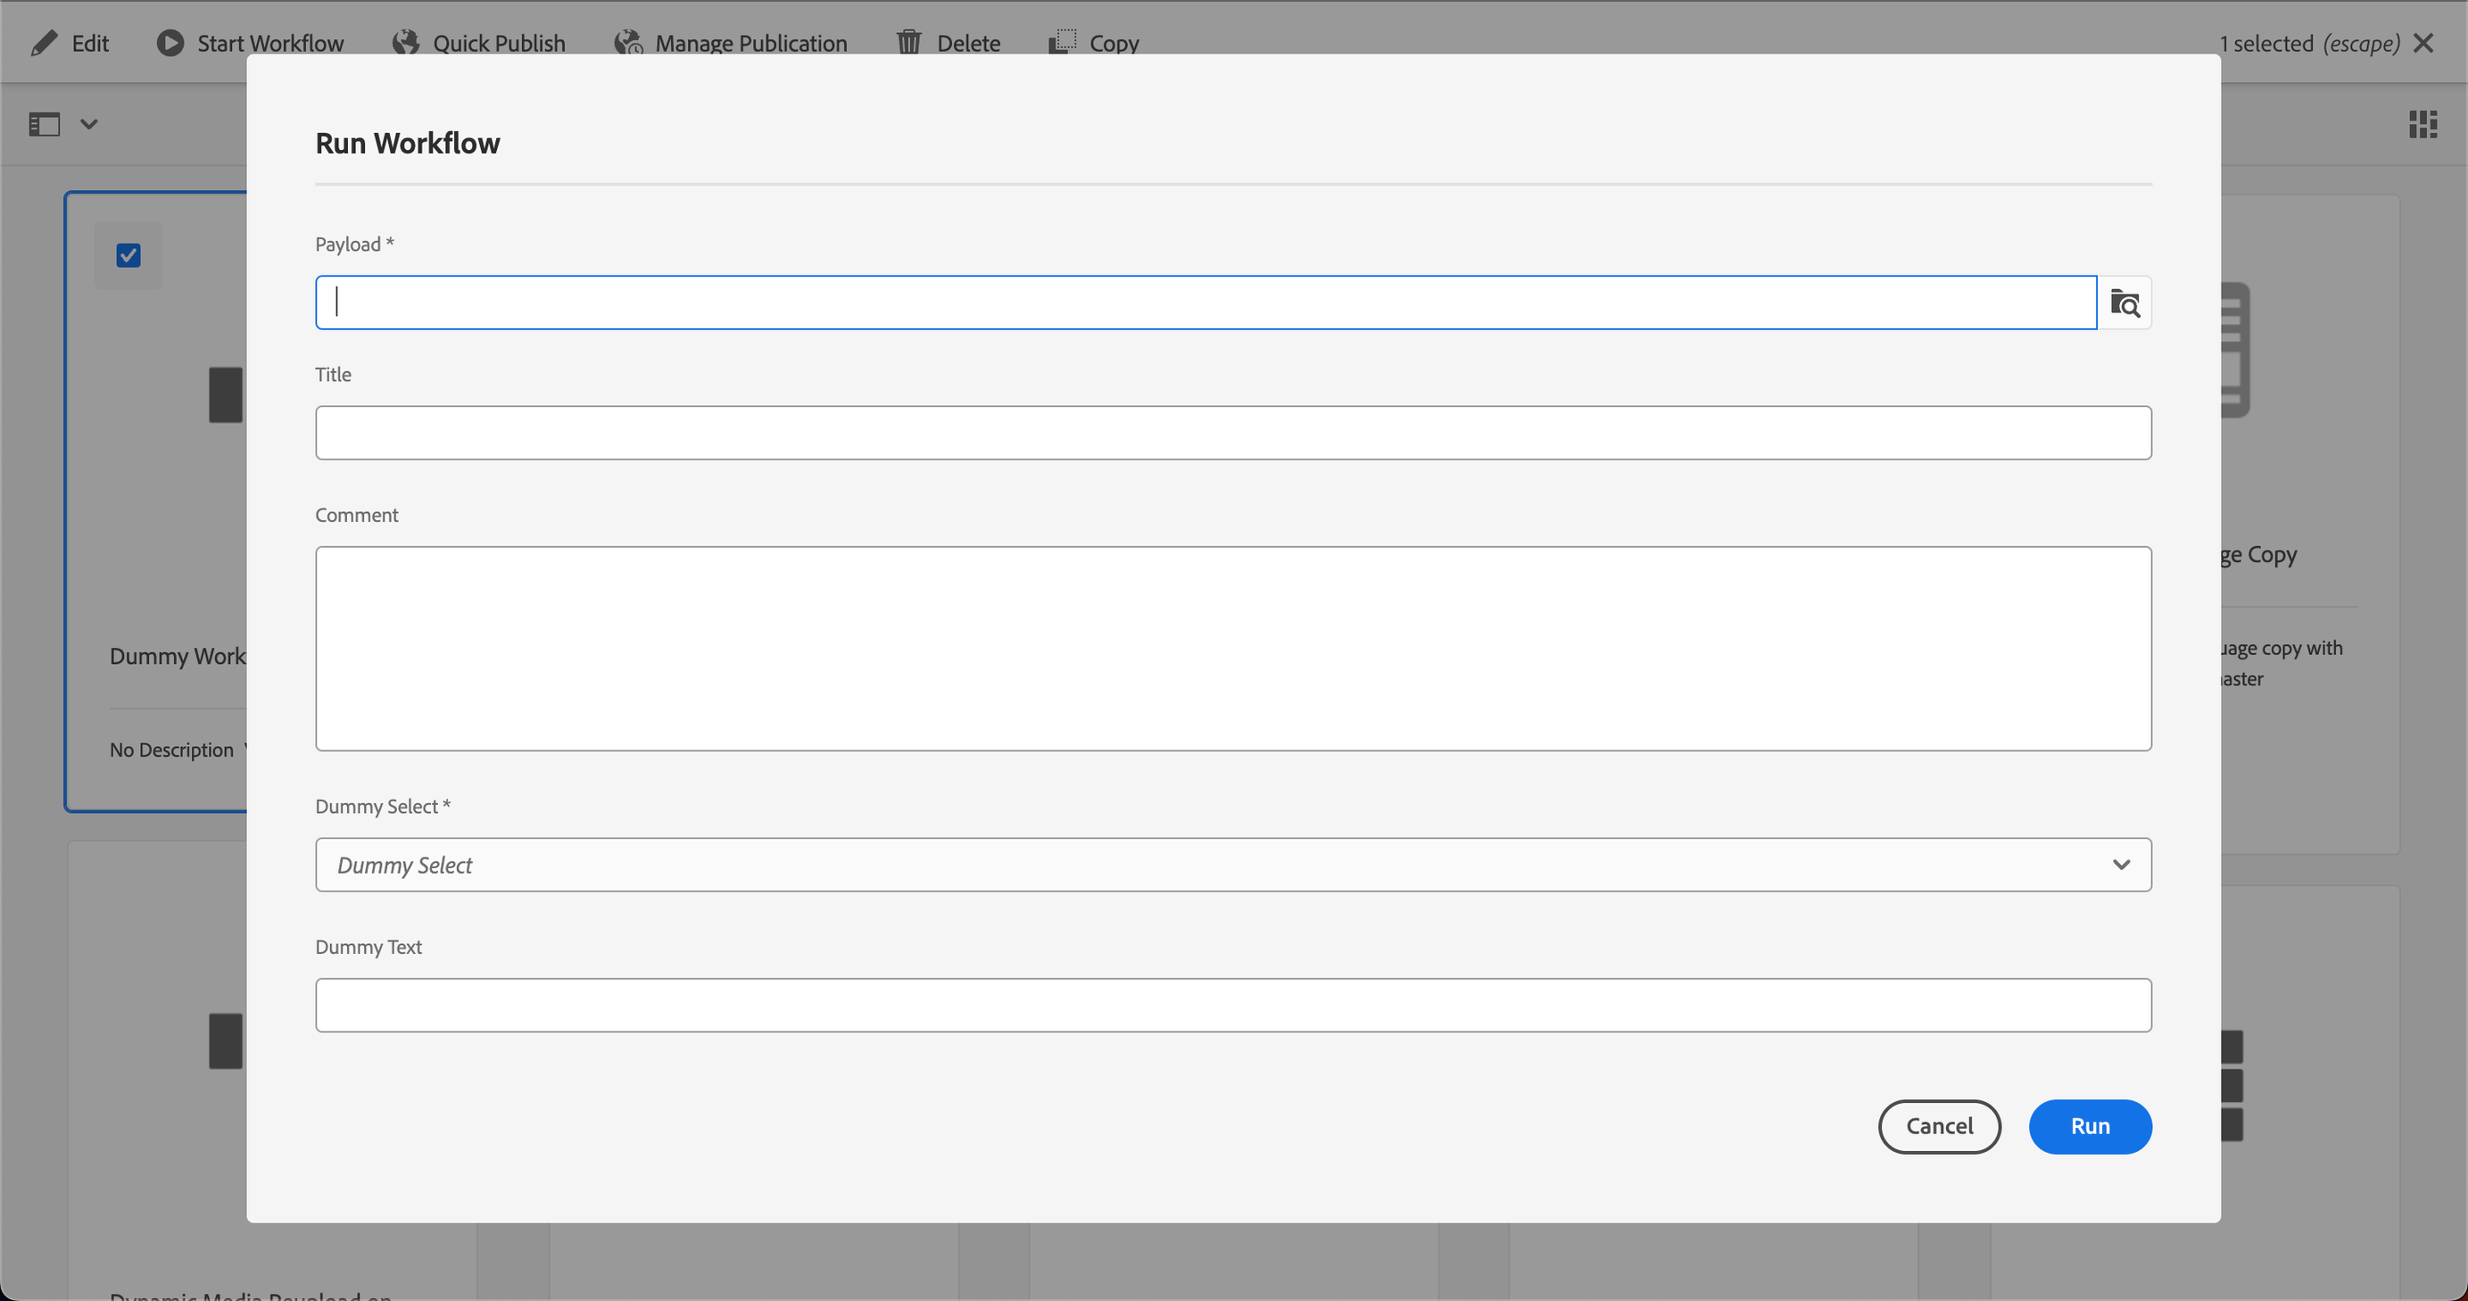Screen dimensions: 2468x1301
Task: Click the Start Workflow play icon
Action: [170, 42]
